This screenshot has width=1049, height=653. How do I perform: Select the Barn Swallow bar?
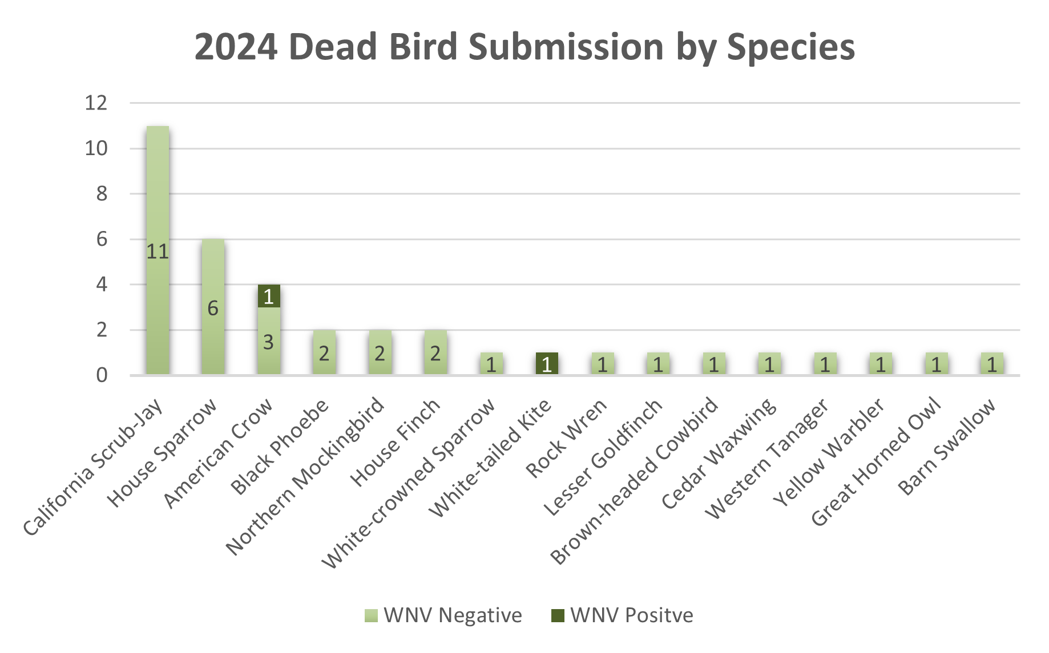pos(992,364)
